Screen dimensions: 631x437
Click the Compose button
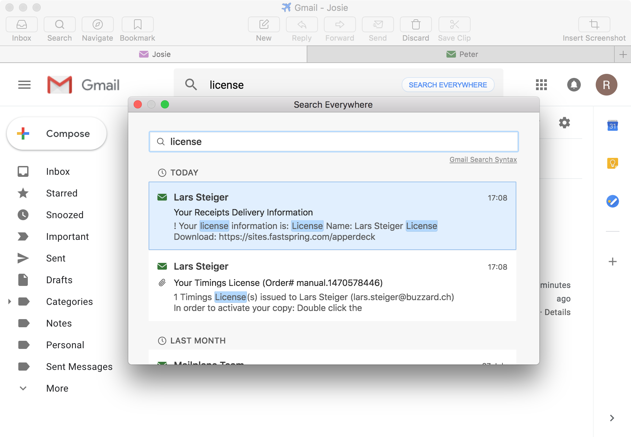(x=57, y=133)
